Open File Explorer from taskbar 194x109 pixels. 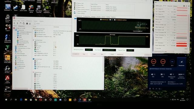pyautogui.click(x=26, y=100)
